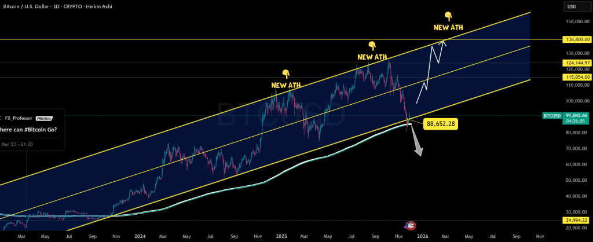This screenshot has height=242, width=593.
Task: Click the middle NEW ATH hand emoji
Action: (x=372, y=45)
